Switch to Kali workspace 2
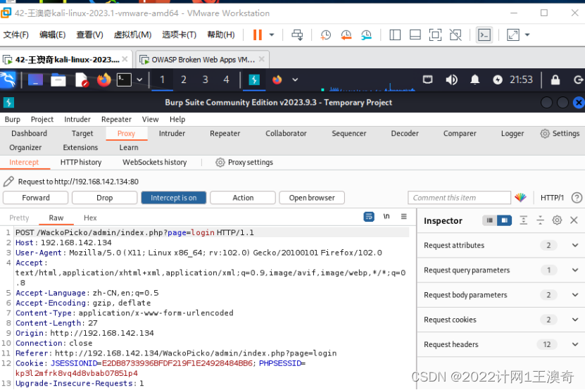585x390 pixels. pyautogui.click(x=184, y=80)
